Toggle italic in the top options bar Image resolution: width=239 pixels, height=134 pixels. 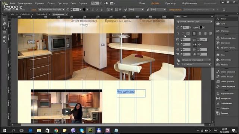coord(97,10)
